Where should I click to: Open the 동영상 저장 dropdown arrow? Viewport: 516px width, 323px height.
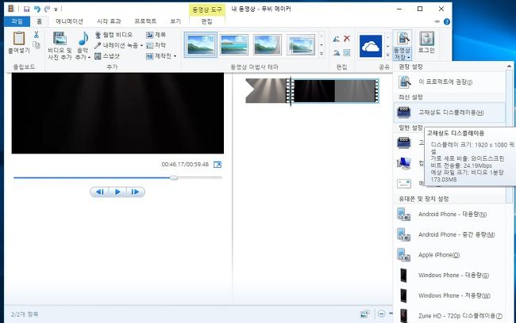(408, 58)
